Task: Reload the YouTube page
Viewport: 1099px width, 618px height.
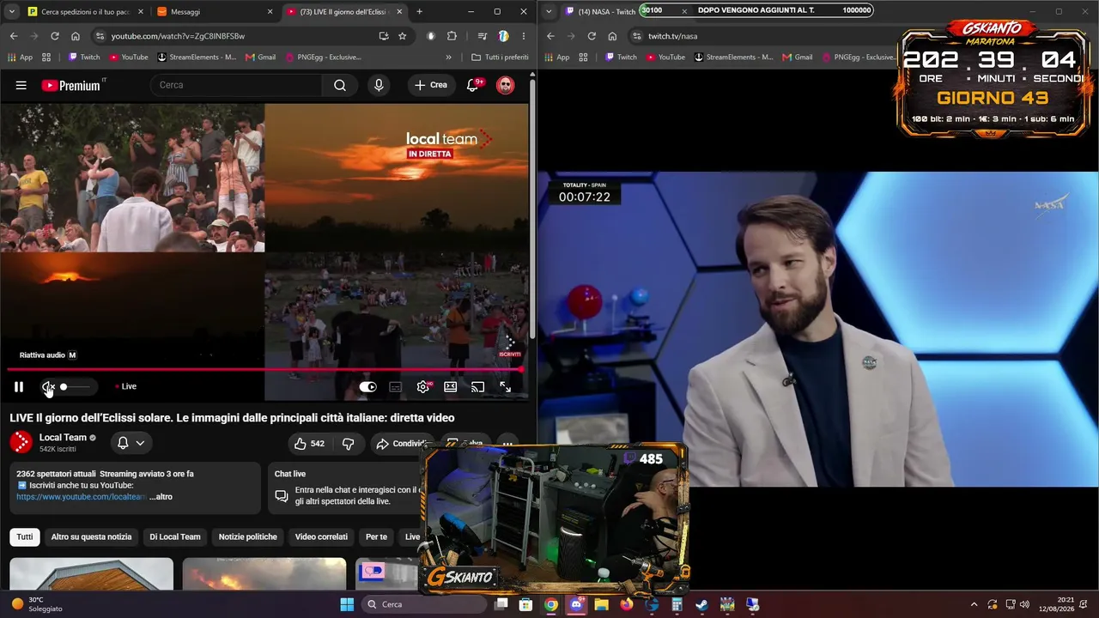Action: pos(55,36)
